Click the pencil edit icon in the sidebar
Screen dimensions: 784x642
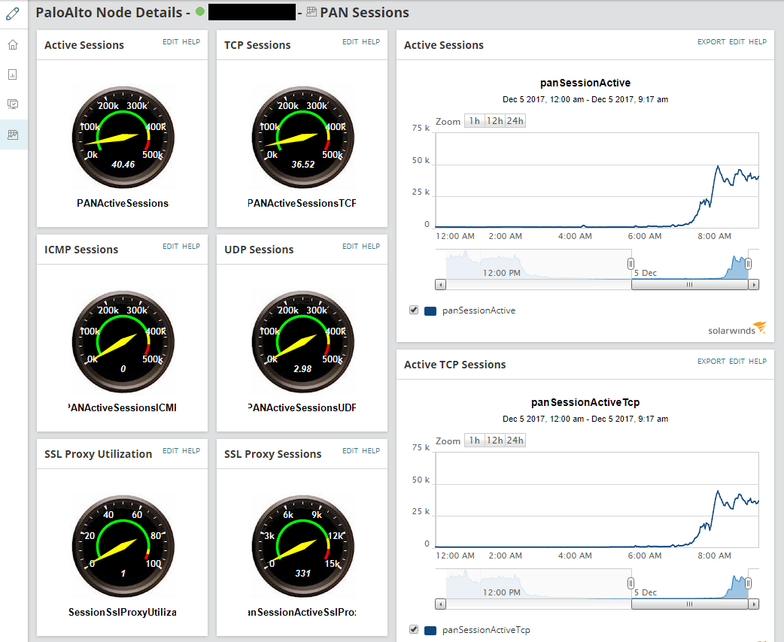pos(13,14)
